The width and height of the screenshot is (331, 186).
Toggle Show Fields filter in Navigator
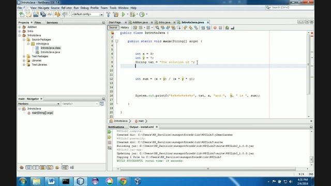(x=28, y=167)
